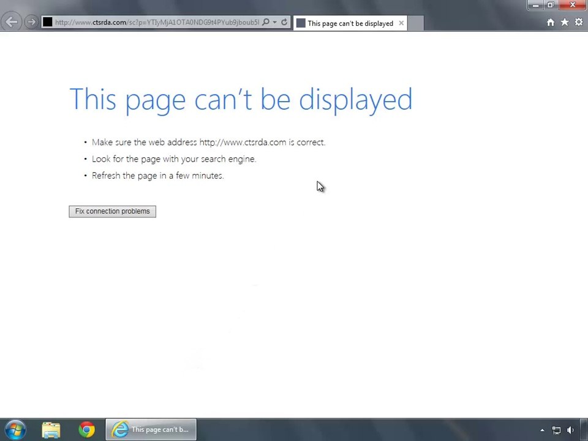Click 'Look for the page with your search engine.'

click(x=174, y=159)
